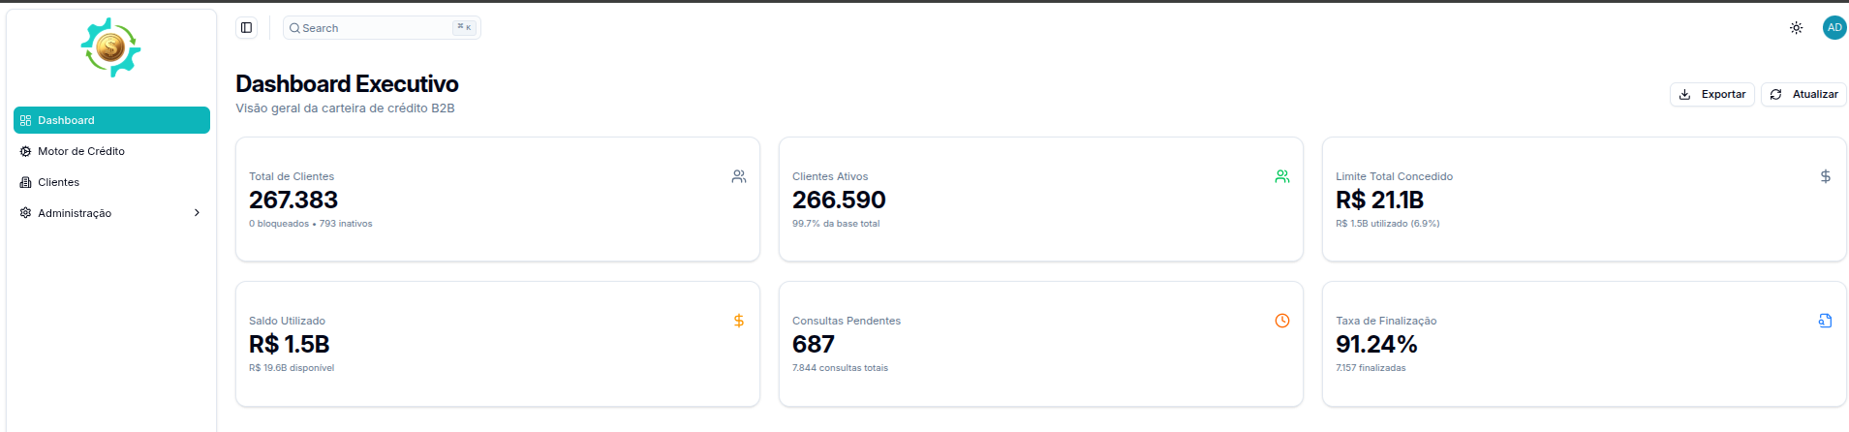Click the value 687
The image size is (1849, 432).
[813, 344]
